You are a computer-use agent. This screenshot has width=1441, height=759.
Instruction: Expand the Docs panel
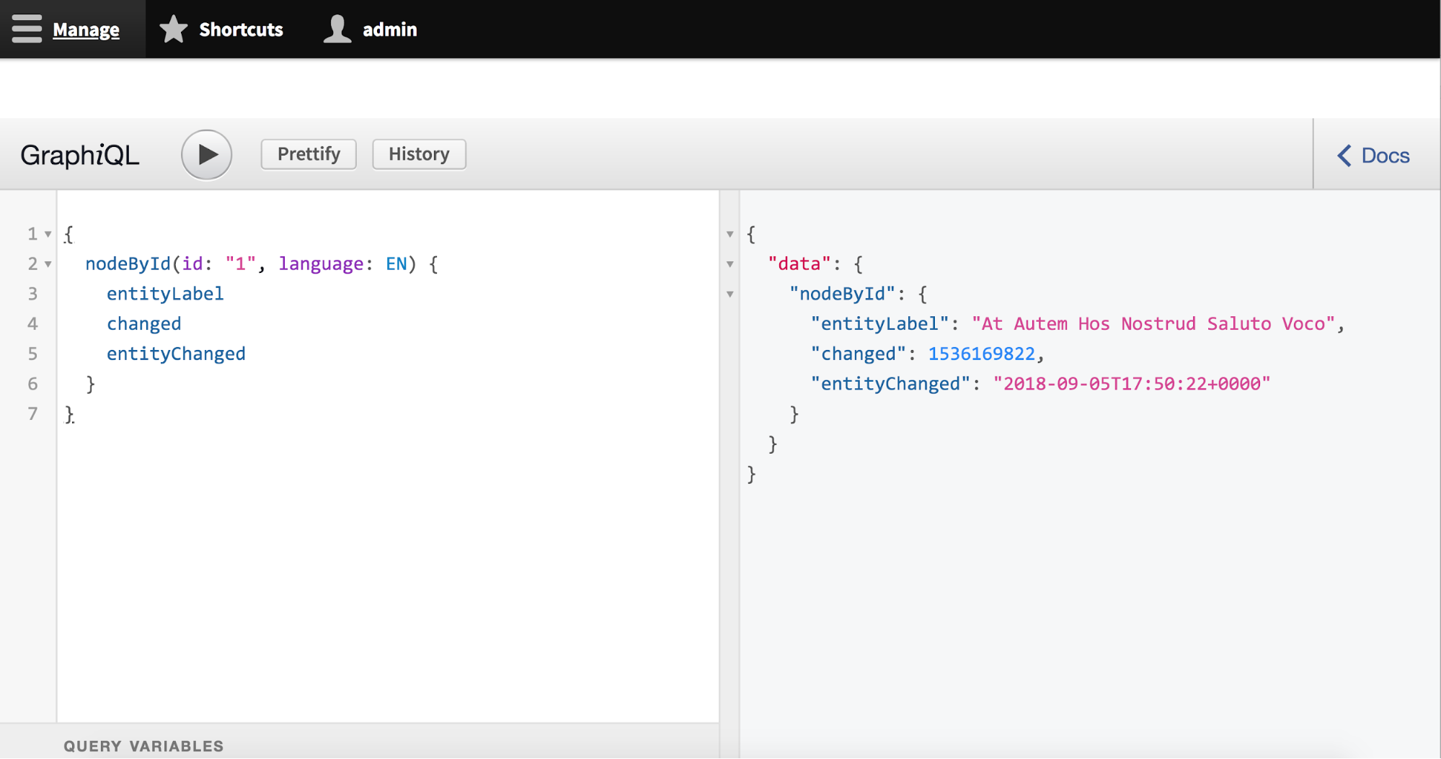[x=1374, y=156]
